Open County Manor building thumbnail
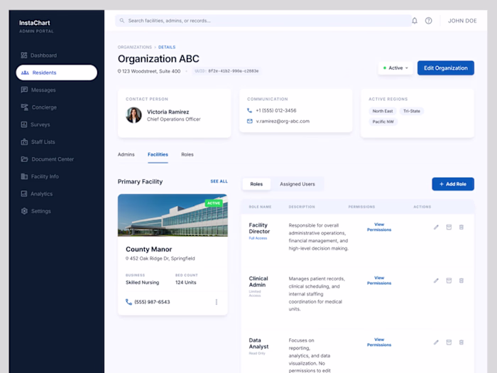This screenshot has width=497, height=373. (173, 215)
